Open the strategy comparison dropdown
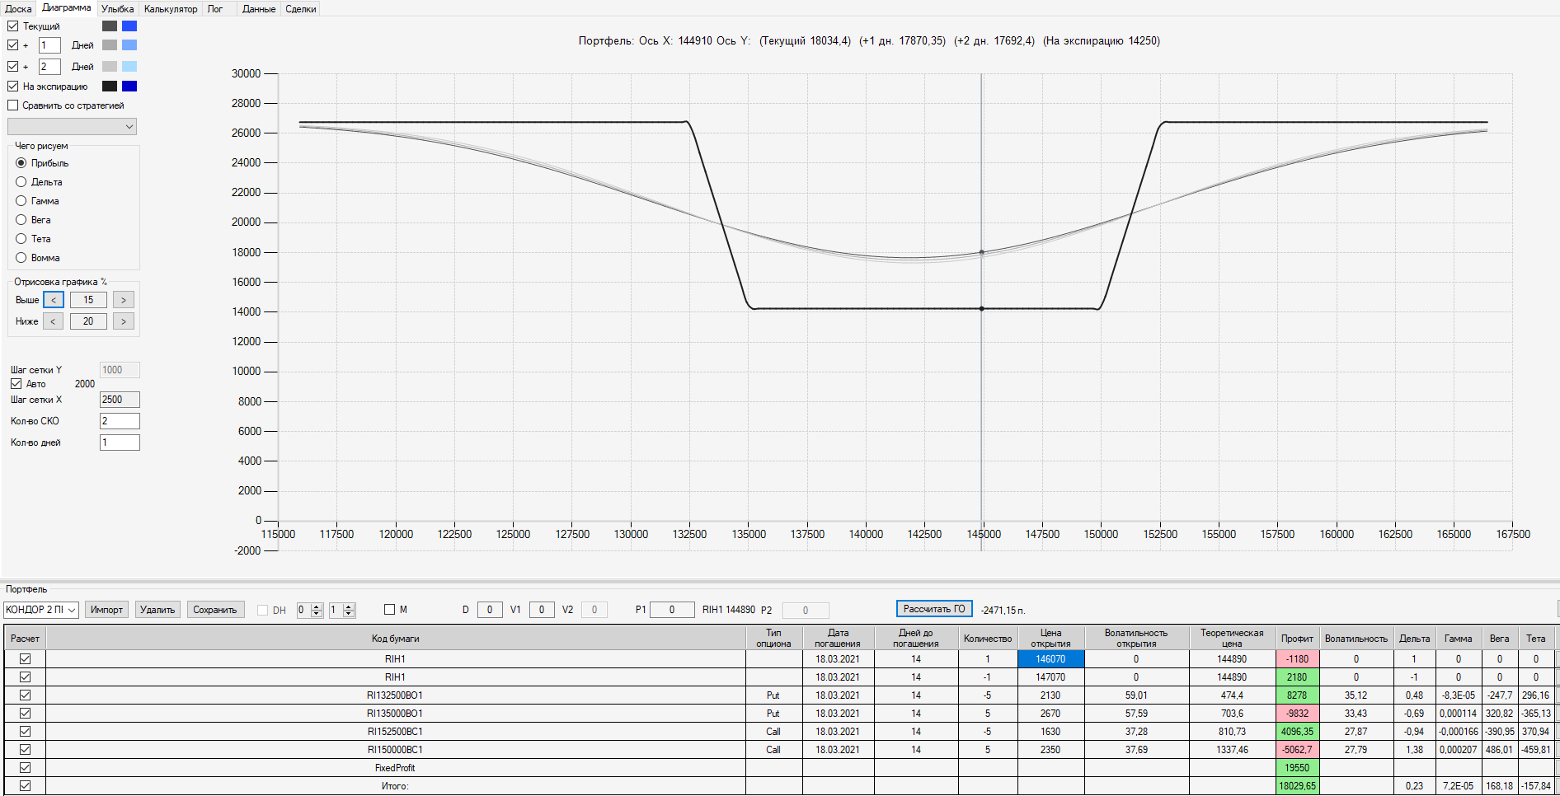 click(x=72, y=127)
